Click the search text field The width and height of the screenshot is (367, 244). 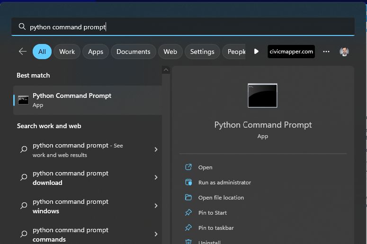[183, 26]
